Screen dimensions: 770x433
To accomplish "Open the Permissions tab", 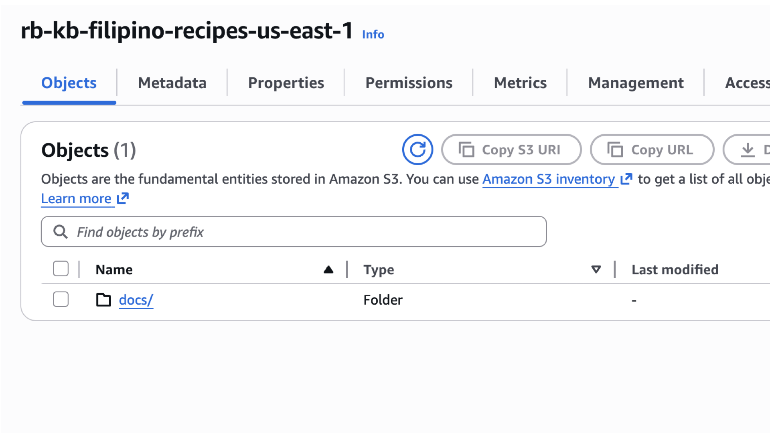I will tap(409, 83).
